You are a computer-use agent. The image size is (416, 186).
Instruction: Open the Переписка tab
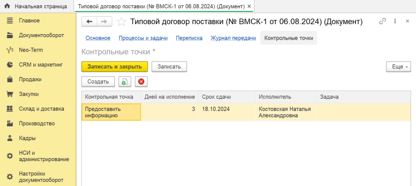coord(189,38)
